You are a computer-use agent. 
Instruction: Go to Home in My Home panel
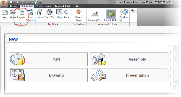tap(40, 14)
